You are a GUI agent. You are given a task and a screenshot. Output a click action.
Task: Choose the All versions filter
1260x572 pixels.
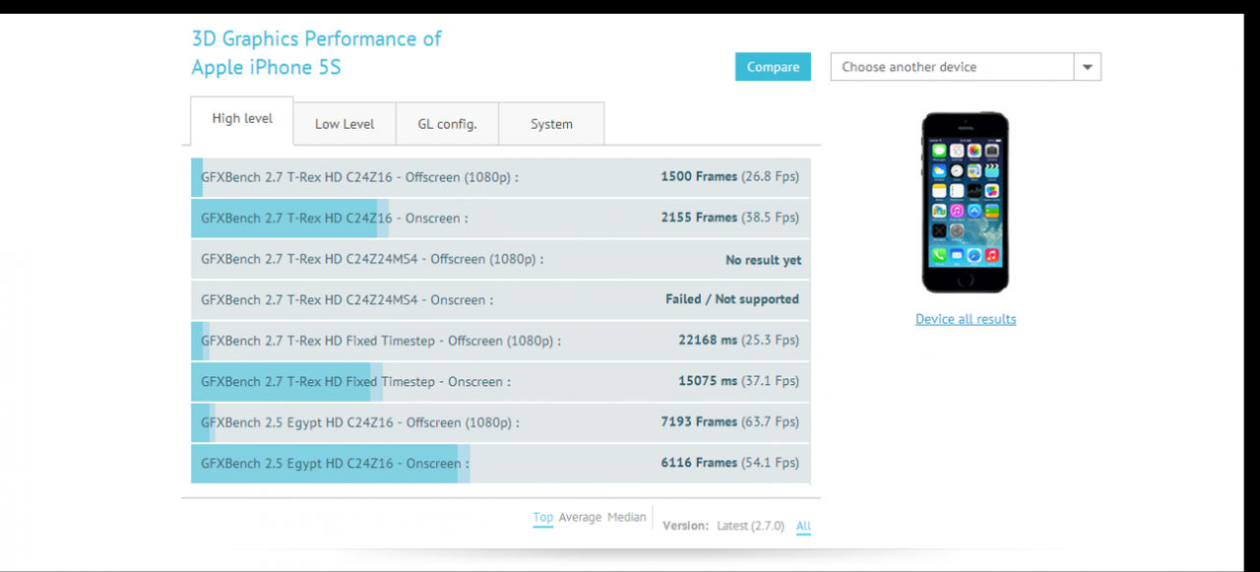803,526
